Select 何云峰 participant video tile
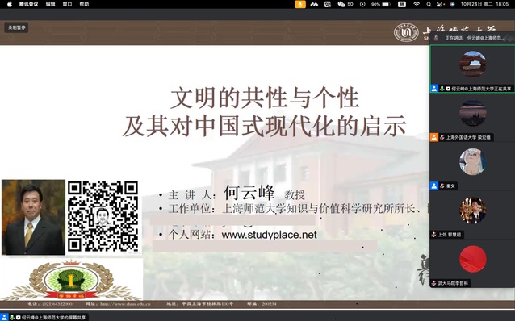The image size is (515, 321). [472, 69]
